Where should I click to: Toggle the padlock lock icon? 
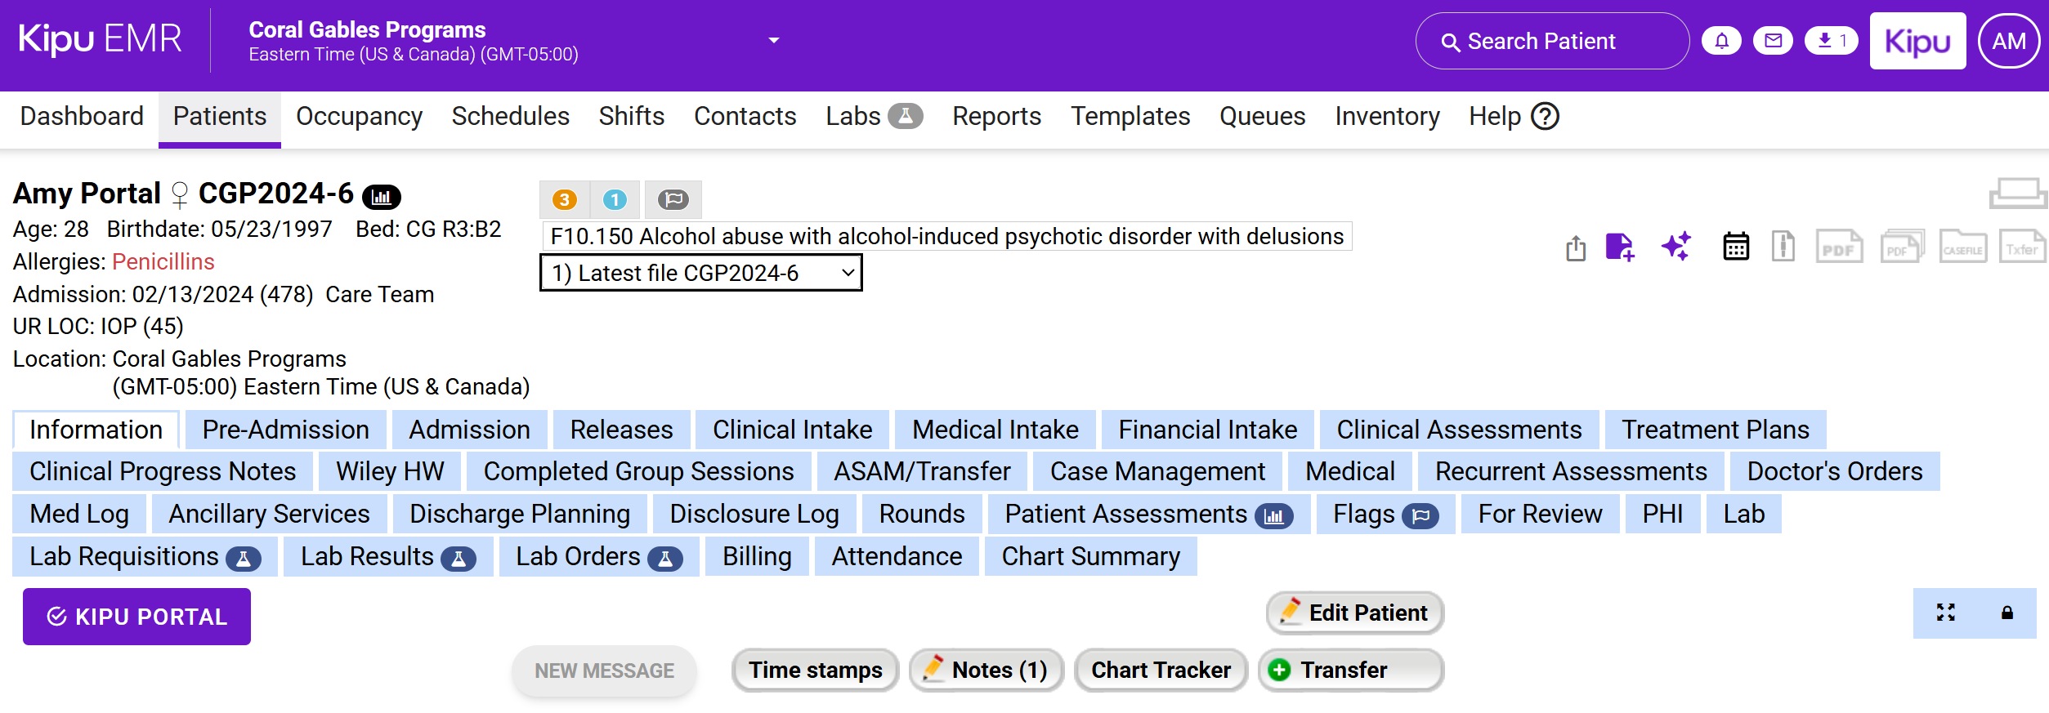[2006, 613]
